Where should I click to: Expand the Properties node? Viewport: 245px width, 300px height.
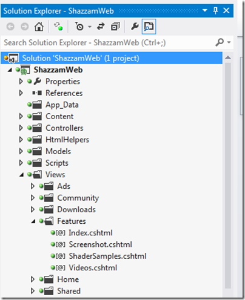[21, 82]
